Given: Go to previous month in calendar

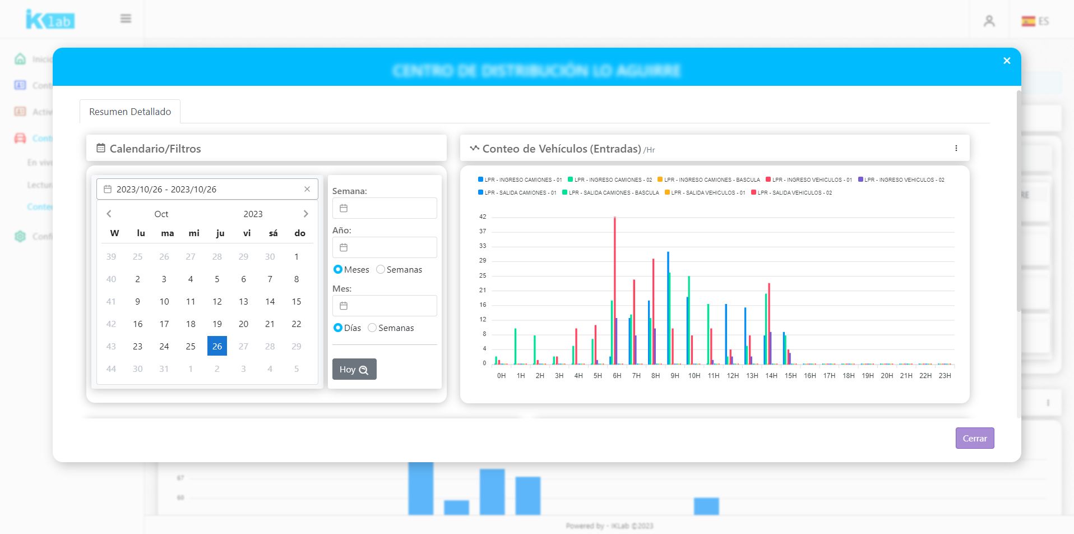Looking at the screenshot, I should 109,214.
